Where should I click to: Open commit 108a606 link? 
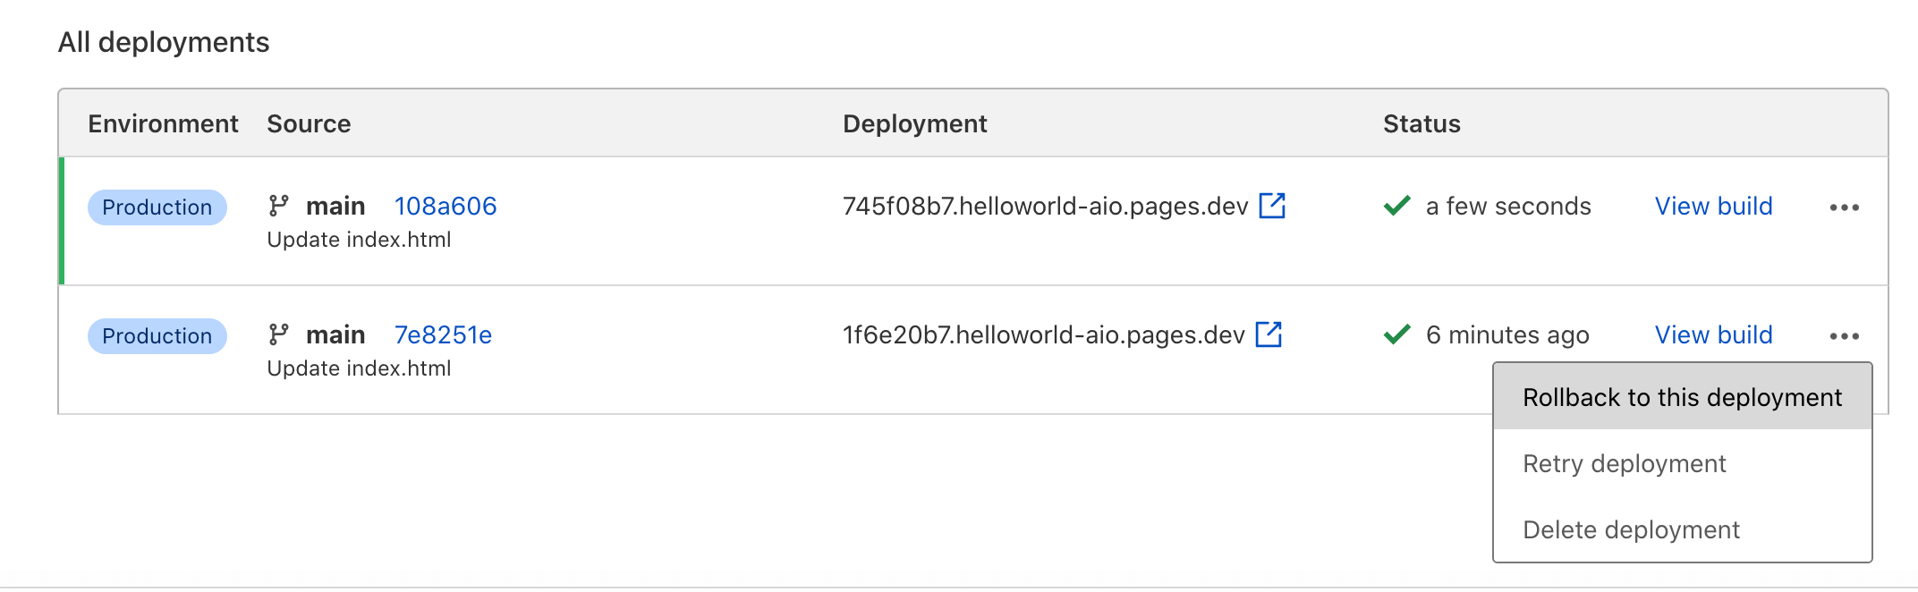coord(445,207)
